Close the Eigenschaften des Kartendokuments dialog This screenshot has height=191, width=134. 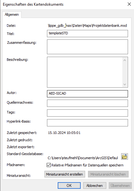(129, 4)
